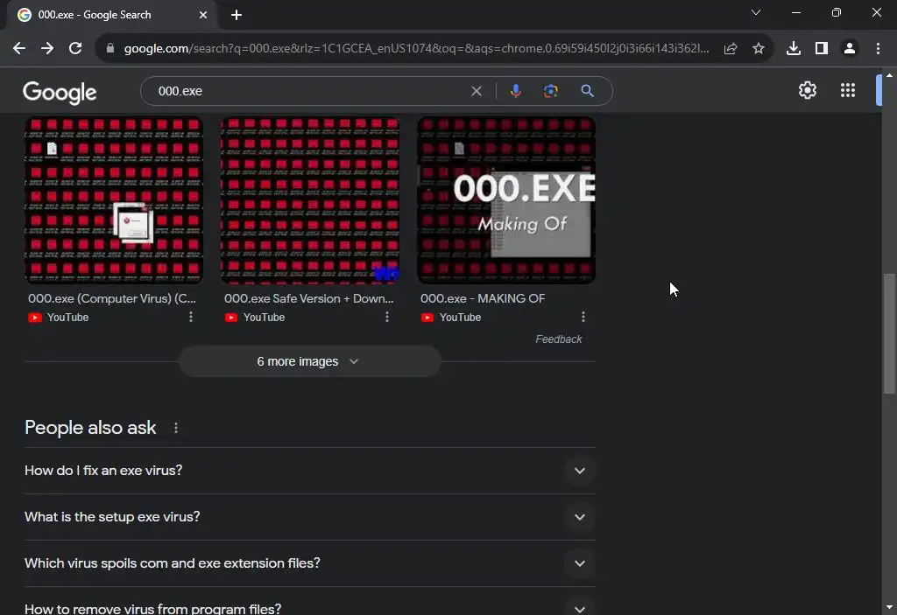The image size is (897, 615).
Task: Open Google apps grid
Action: tap(848, 90)
